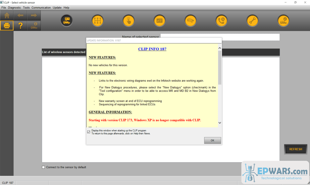The width and height of the screenshot is (310, 185).
Task: Click 'List of wireless sensors detected' header
Action: tap(64, 52)
